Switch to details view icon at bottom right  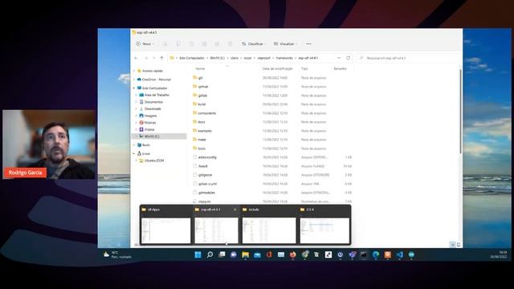coord(453,244)
